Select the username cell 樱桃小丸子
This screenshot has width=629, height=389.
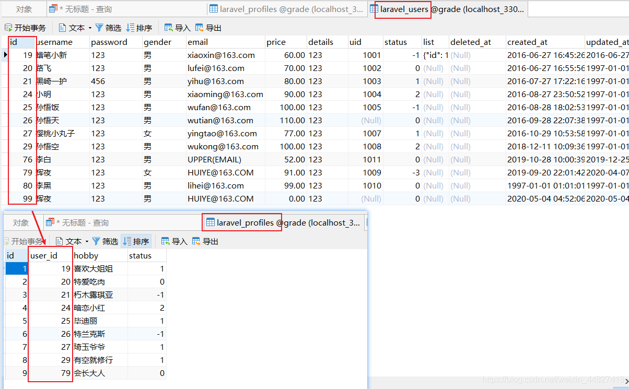pos(62,133)
